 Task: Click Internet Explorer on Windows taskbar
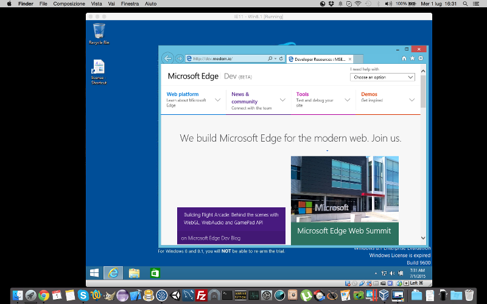[x=113, y=273]
